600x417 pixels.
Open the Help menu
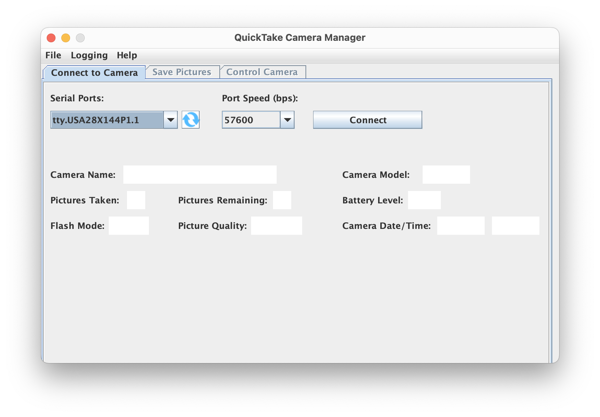(127, 55)
